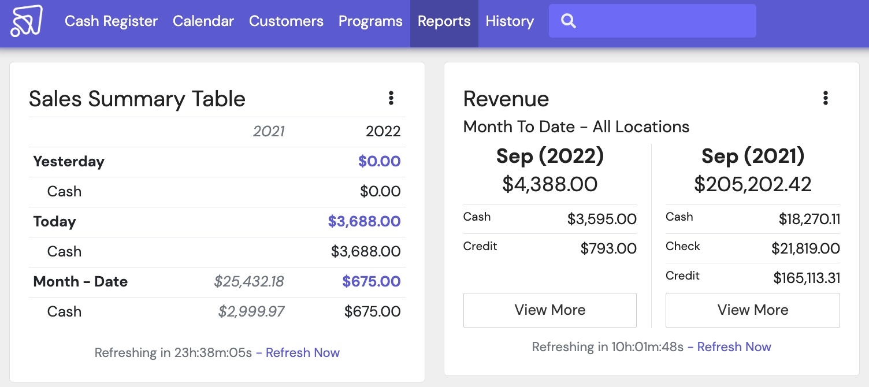Click View More under Sep (2022)
This screenshot has width=869, height=387.
549,310
